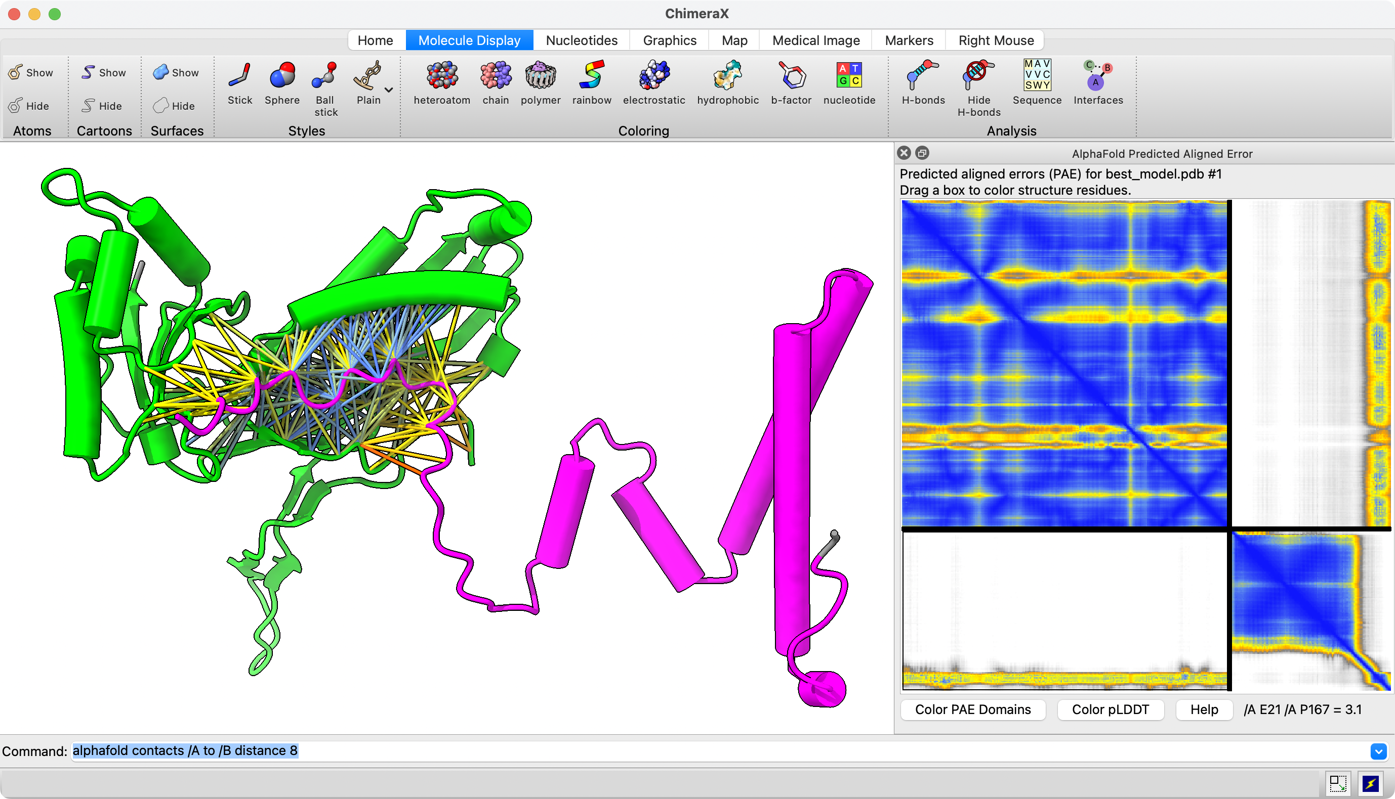Show surfaces with the Surfaces Show icon
The image size is (1395, 799).
[176, 72]
